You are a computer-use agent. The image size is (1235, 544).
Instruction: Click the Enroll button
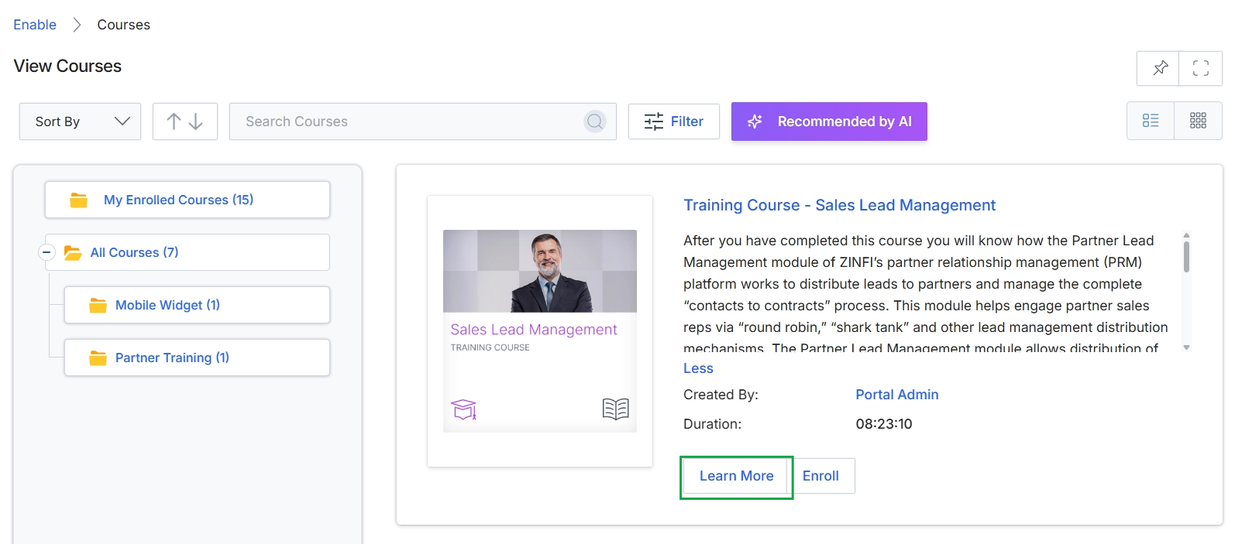[x=820, y=476]
